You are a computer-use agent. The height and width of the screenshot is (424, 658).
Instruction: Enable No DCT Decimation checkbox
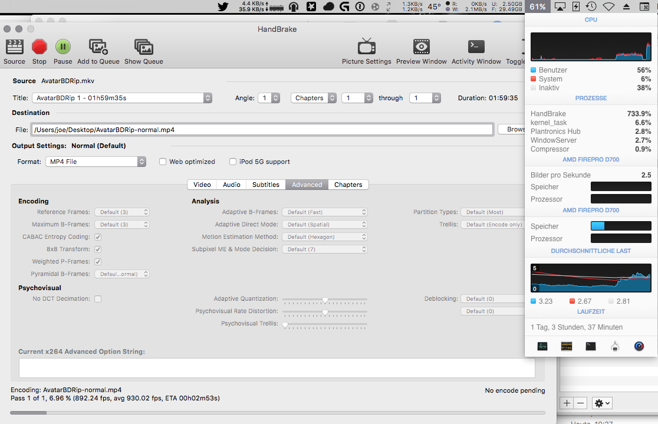[98, 299]
